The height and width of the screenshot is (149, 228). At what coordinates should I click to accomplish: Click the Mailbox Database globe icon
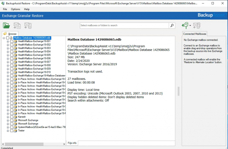(11, 38)
